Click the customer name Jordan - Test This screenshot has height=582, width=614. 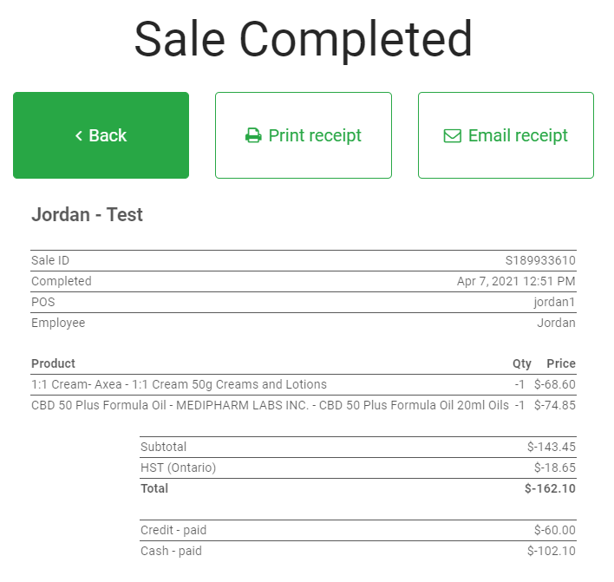click(87, 215)
